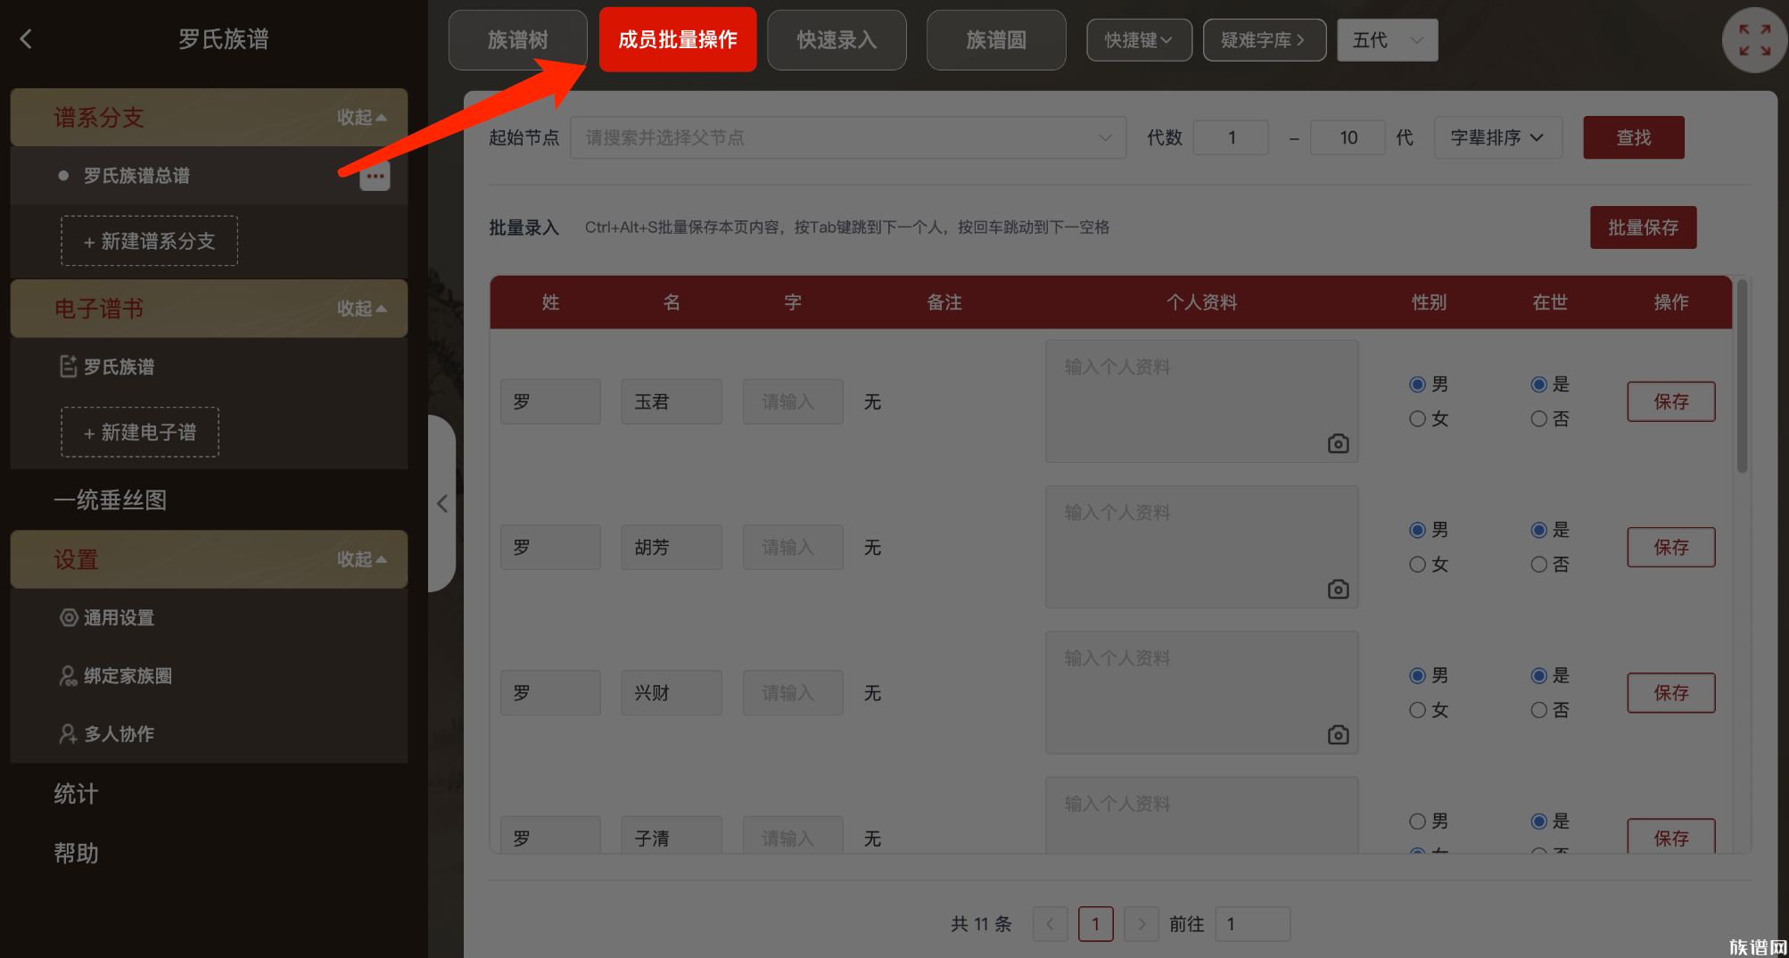Click the 查找 search button
The height and width of the screenshot is (958, 1789).
(x=1633, y=137)
